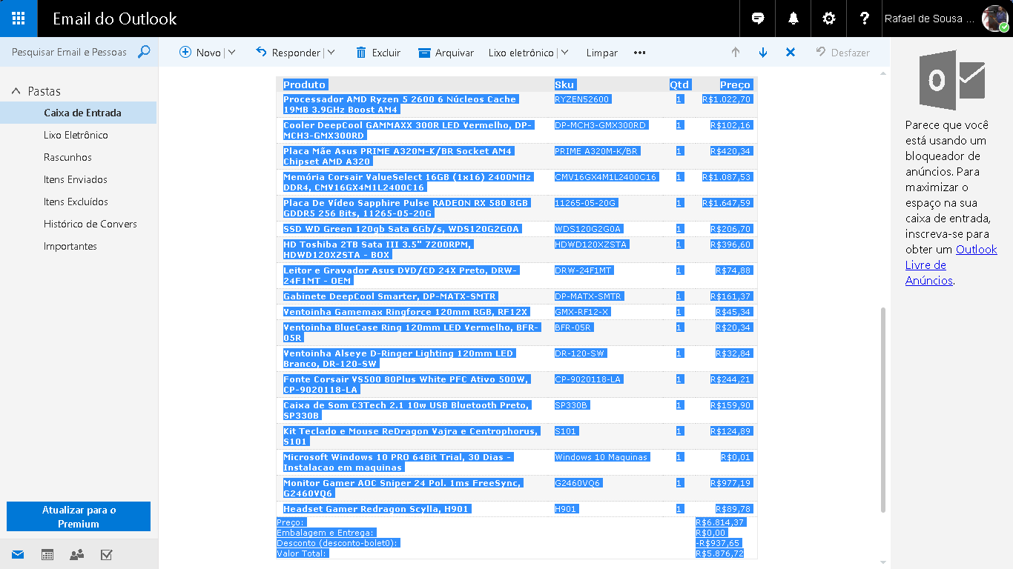Click Sku column header
This screenshot has width=1013, height=569.
point(565,84)
